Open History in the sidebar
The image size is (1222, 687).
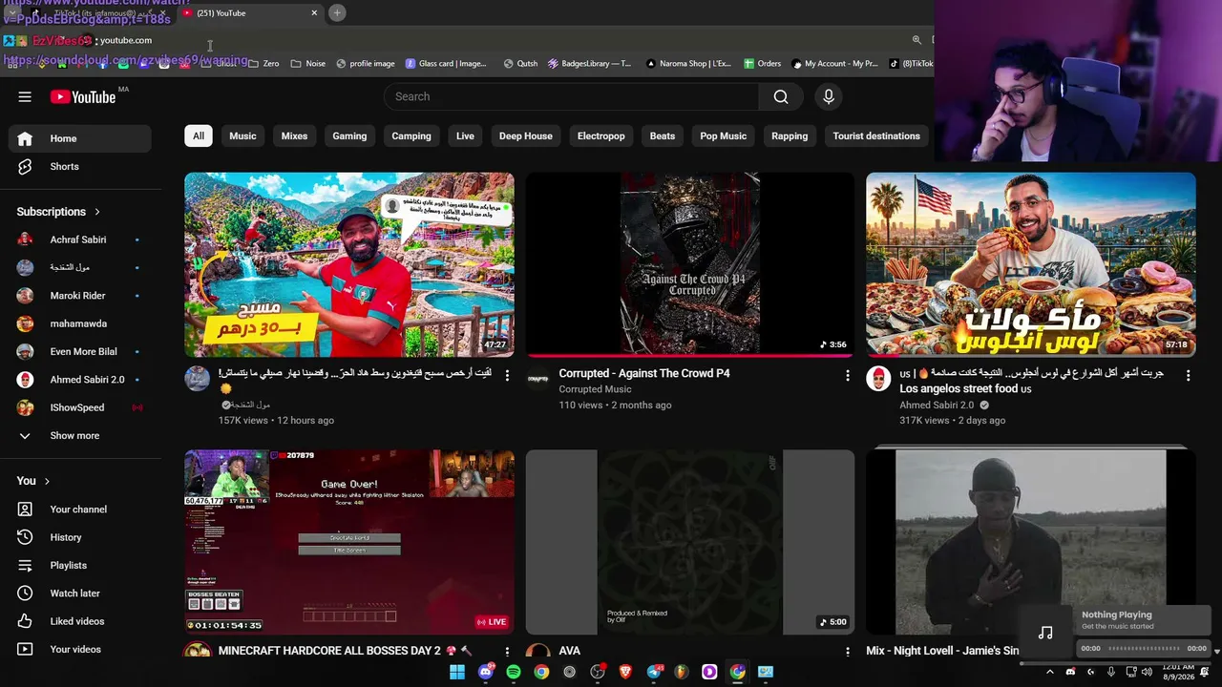click(x=80, y=537)
